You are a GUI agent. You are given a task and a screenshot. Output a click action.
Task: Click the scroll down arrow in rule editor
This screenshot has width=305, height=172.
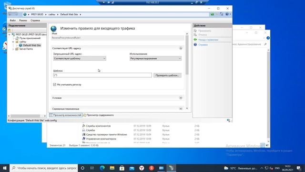tap(187, 108)
